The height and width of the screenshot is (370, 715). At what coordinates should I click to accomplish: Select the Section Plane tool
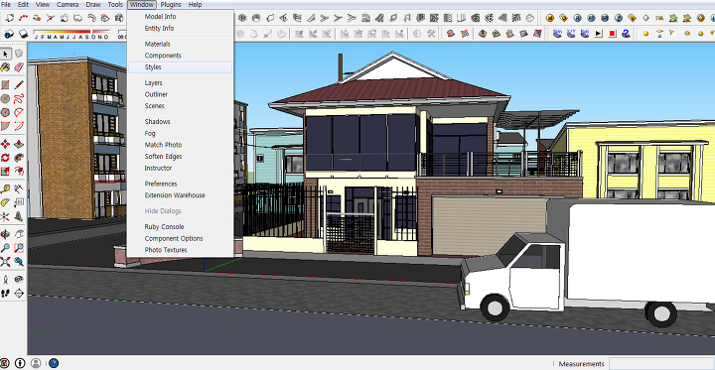click(19, 293)
